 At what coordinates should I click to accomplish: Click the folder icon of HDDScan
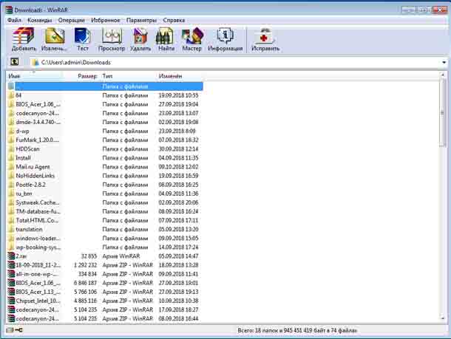11,148
